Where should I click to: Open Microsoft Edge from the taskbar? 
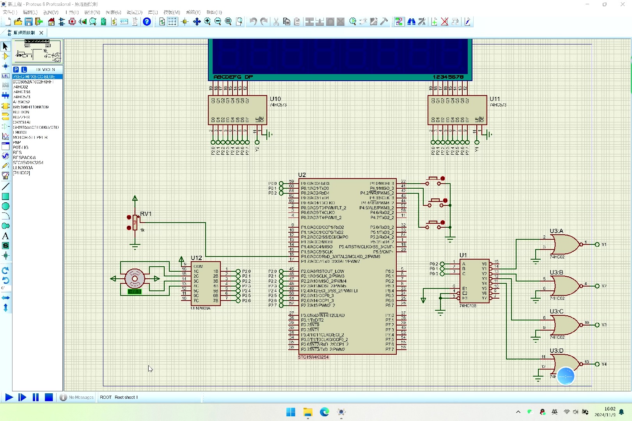click(325, 412)
